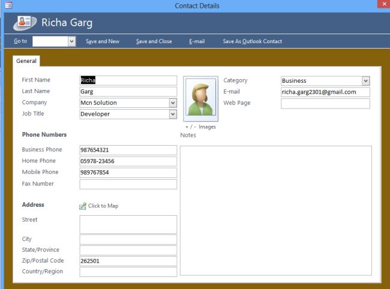
Task: Click the E-mail toolbar button
Action: click(197, 41)
